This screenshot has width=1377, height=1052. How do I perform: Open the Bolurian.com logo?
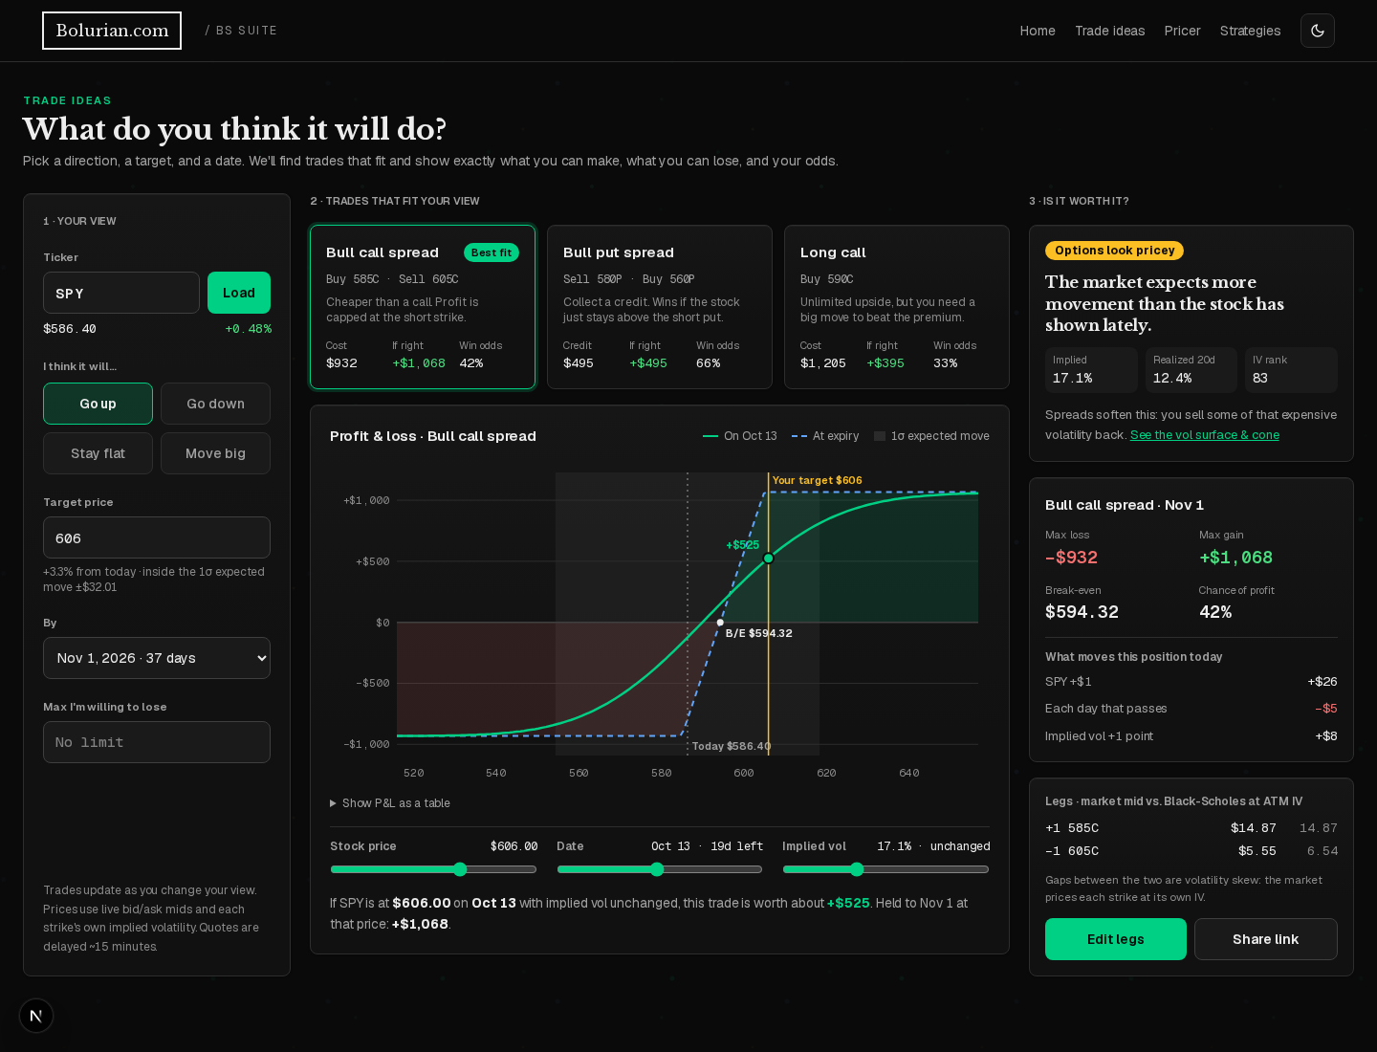point(112,31)
